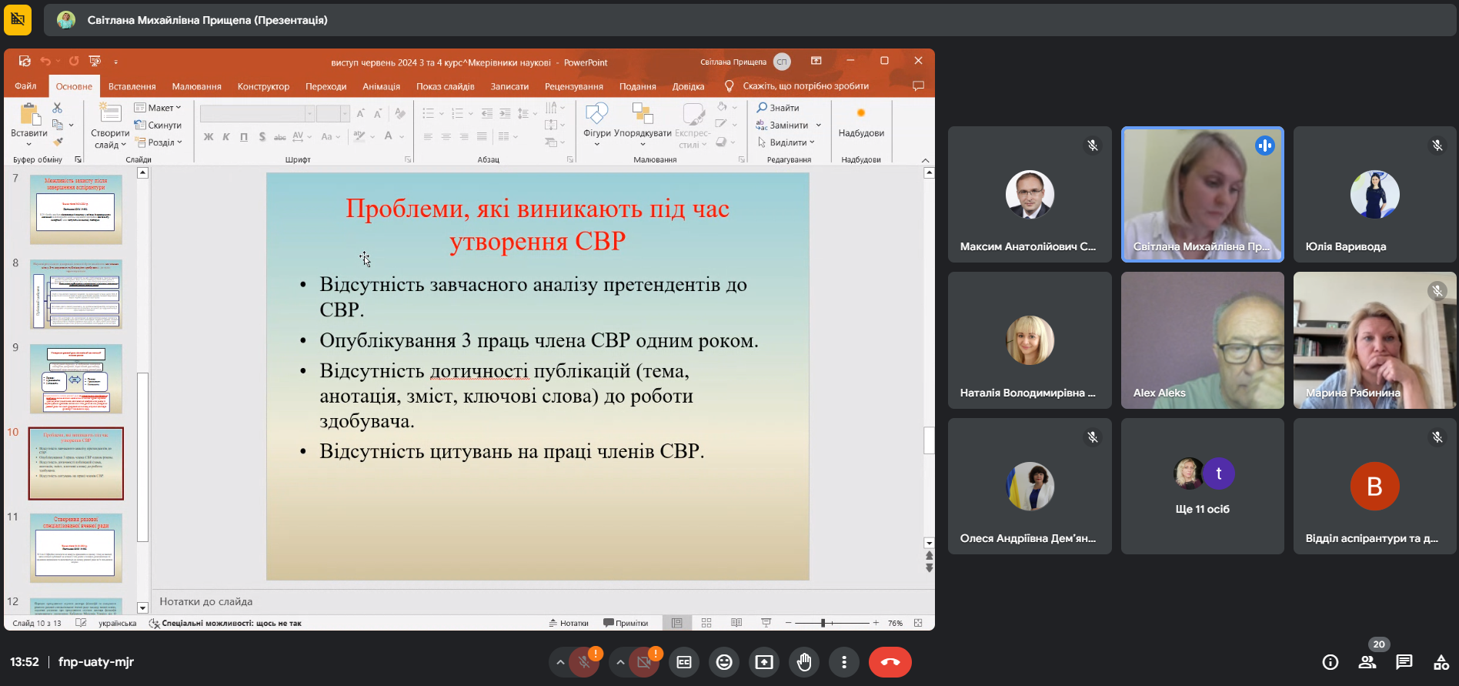This screenshot has height=686, width=1459.
Task: Show the participants list with 20 people
Action: pos(1367,662)
